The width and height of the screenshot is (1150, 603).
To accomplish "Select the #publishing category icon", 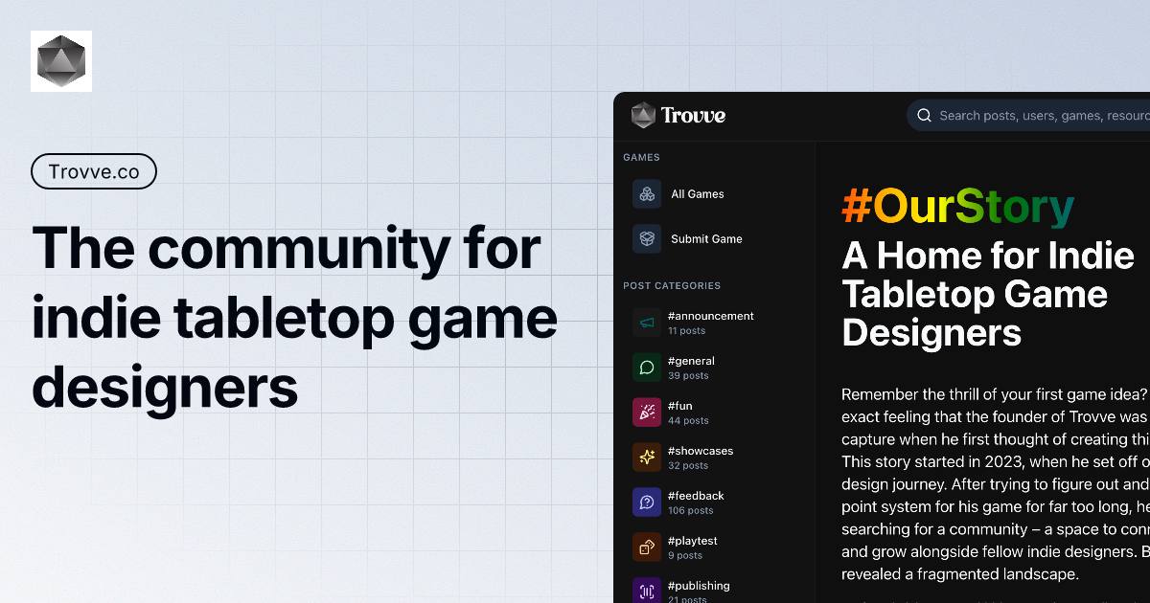I will [647, 591].
